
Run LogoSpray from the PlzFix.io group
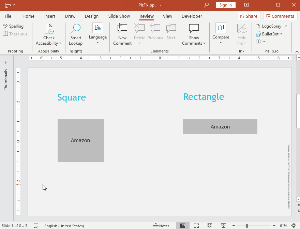(272, 26)
